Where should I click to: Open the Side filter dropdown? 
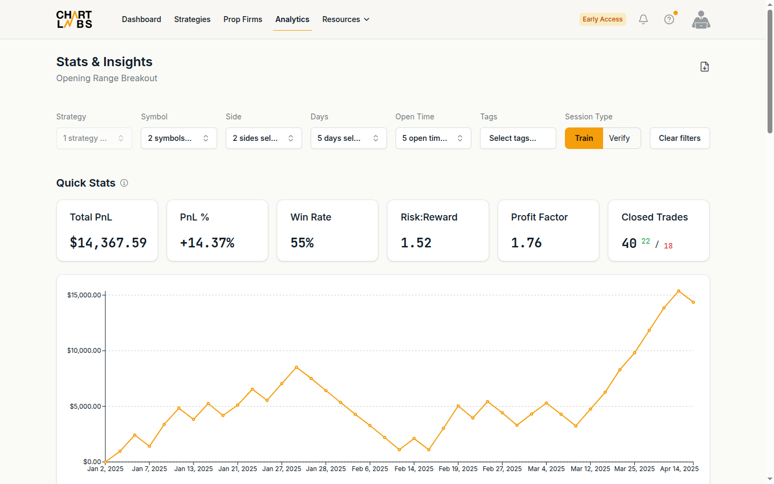tap(264, 138)
